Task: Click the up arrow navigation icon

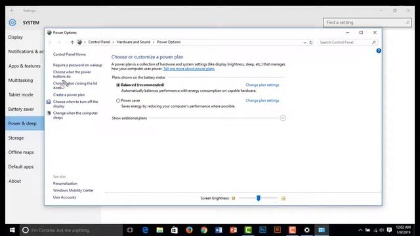Action: (72, 42)
